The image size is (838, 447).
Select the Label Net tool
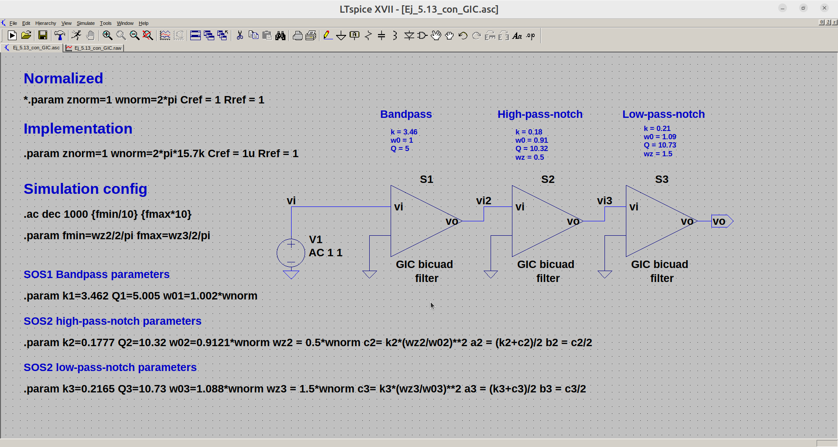(x=355, y=36)
